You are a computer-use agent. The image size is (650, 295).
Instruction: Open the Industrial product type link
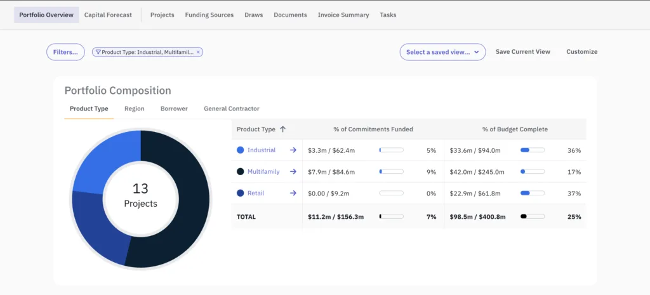(x=261, y=150)
